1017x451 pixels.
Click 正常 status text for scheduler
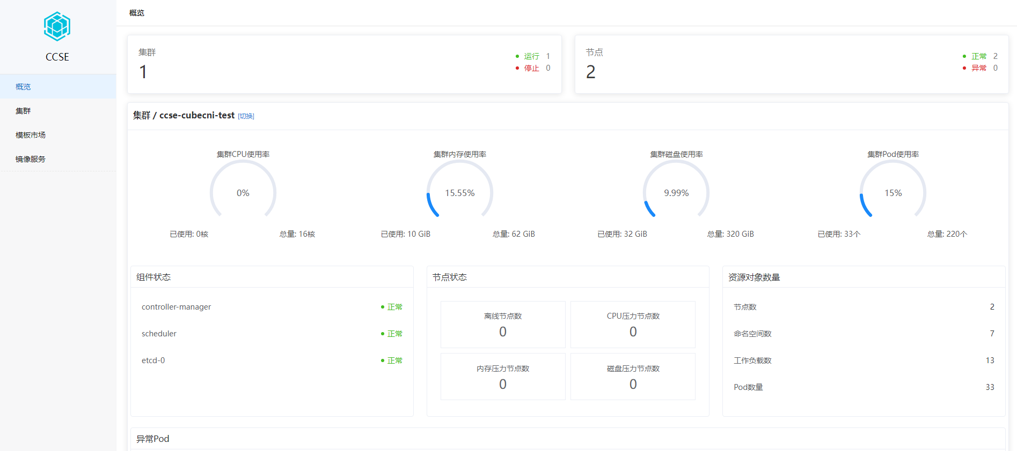395,334
